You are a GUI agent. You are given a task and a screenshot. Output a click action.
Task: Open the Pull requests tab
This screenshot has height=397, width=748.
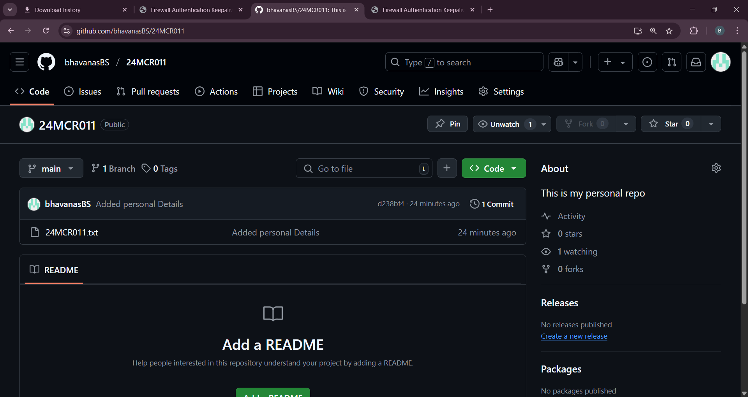pos(148,91)
